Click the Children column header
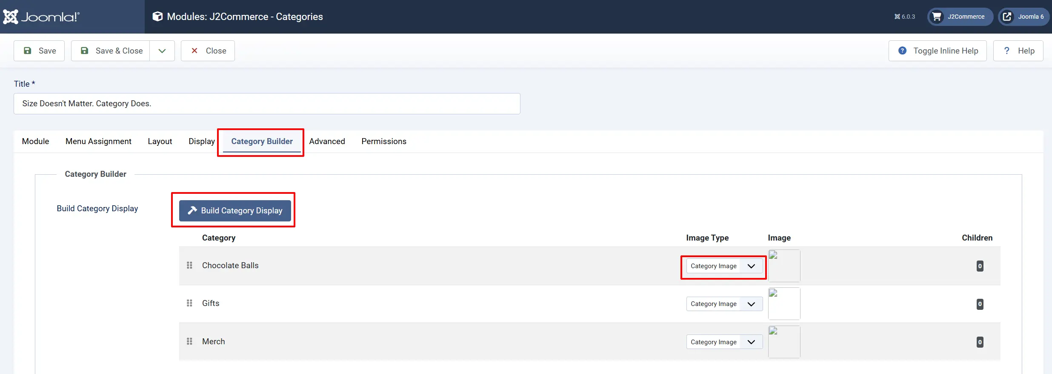Screen dimensions: 1052x374 pos(977,238)
